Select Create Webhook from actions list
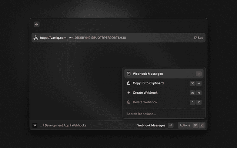The image size is (237, 148). [145, 93]
